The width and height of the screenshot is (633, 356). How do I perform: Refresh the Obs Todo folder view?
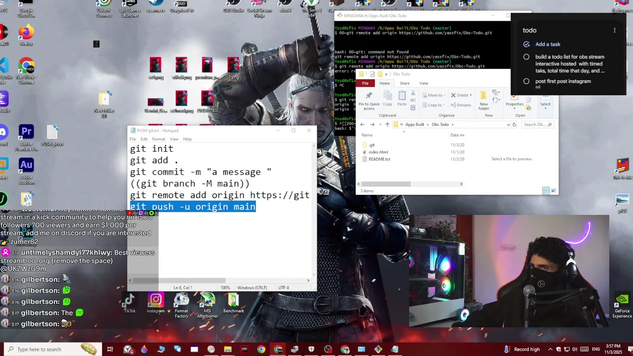514,125
